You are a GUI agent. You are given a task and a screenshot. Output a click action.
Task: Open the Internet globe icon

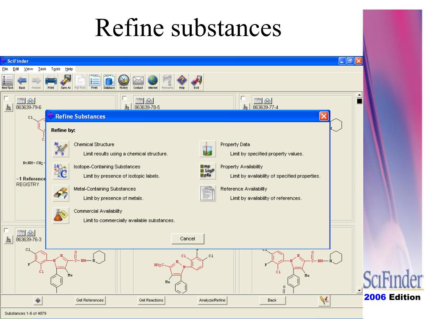click(153, 82)
